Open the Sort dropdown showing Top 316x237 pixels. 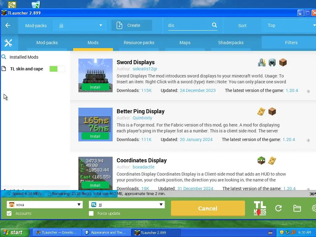click(289, 25)
